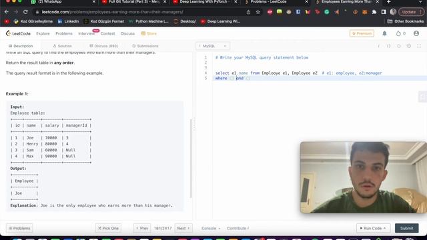Image resolution: width=427 pixels, height=240 pixels.
Task: Click the LeetCode logo
Action: coord(18,33)
